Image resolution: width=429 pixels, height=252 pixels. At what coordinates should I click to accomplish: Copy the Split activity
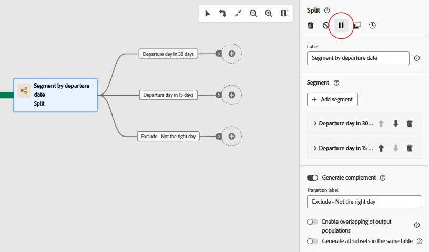click(357, 25)
